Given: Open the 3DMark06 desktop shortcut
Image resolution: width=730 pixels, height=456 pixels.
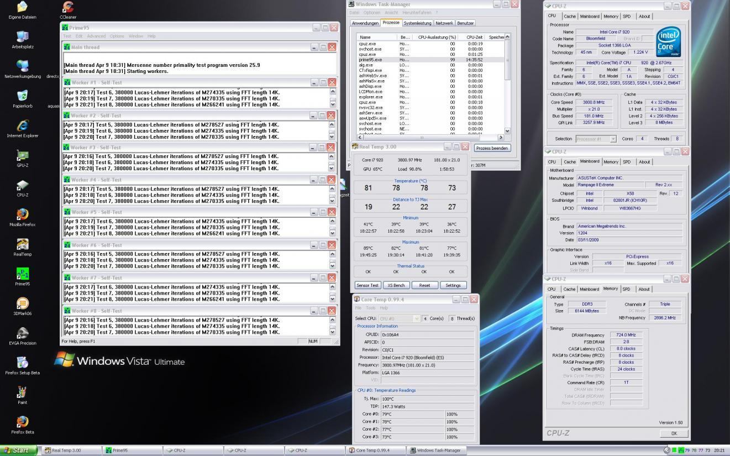Looking at the screenshot, I should click(x=23, y=307).
